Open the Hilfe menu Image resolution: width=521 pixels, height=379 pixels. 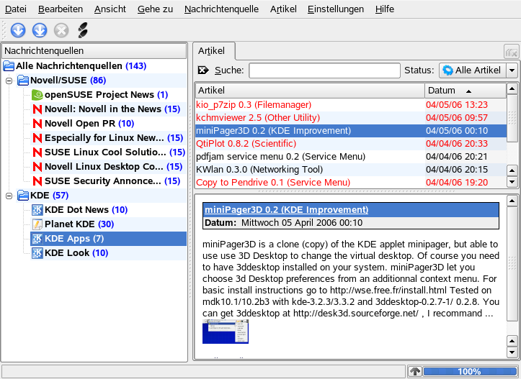tap(384, 9)
